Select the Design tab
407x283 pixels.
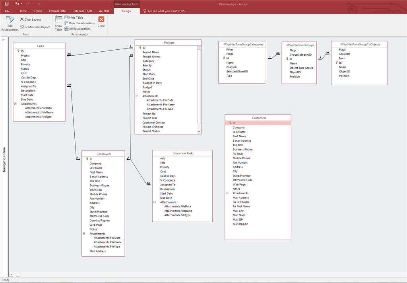(x=127, y=11)
